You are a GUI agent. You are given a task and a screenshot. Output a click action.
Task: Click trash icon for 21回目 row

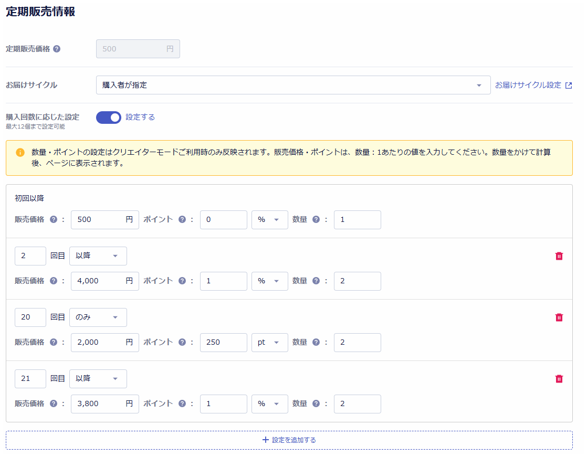click(x=559, y=379)
